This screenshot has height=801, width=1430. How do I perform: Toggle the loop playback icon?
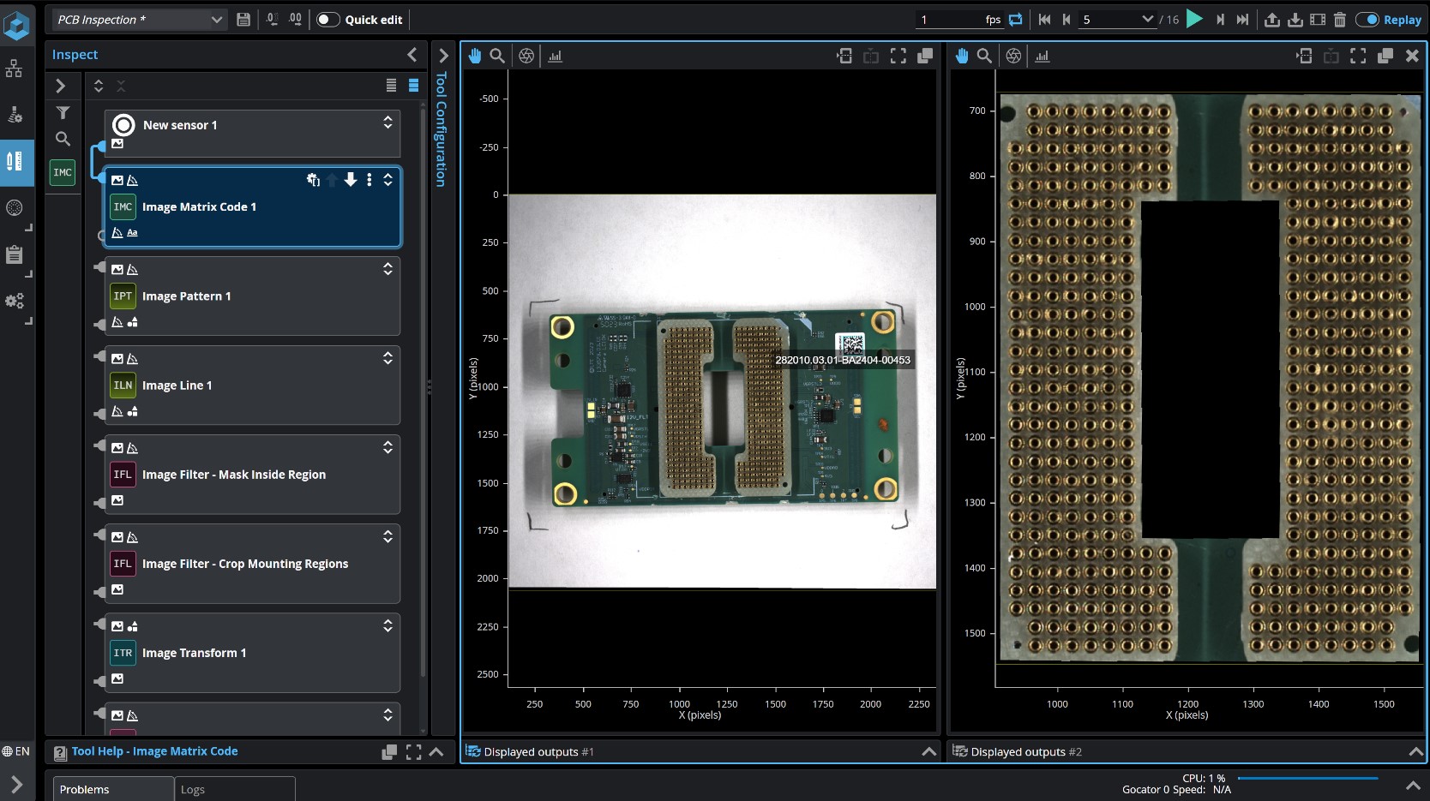[x=1016, y=19]
